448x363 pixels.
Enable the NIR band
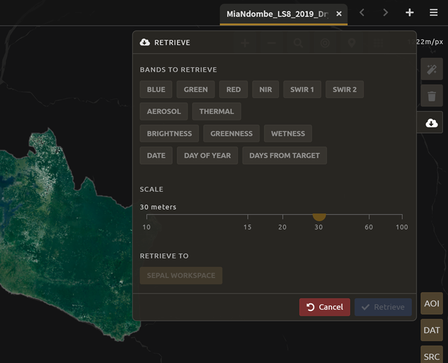265,90
